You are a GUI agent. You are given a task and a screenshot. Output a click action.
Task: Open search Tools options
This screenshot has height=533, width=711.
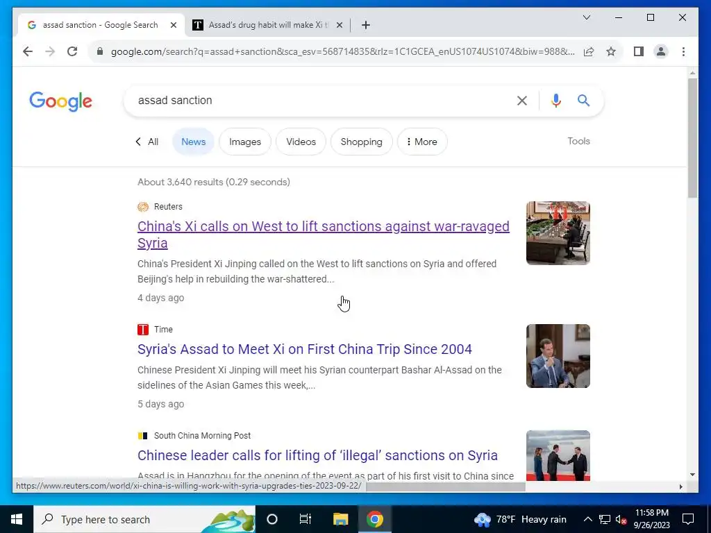coord(578,141)
